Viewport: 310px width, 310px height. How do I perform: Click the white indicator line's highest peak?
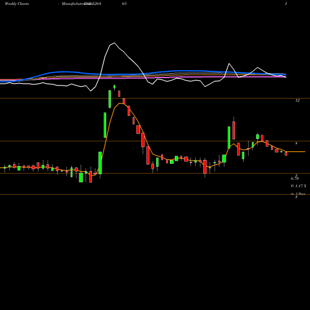tap(114, 43)
